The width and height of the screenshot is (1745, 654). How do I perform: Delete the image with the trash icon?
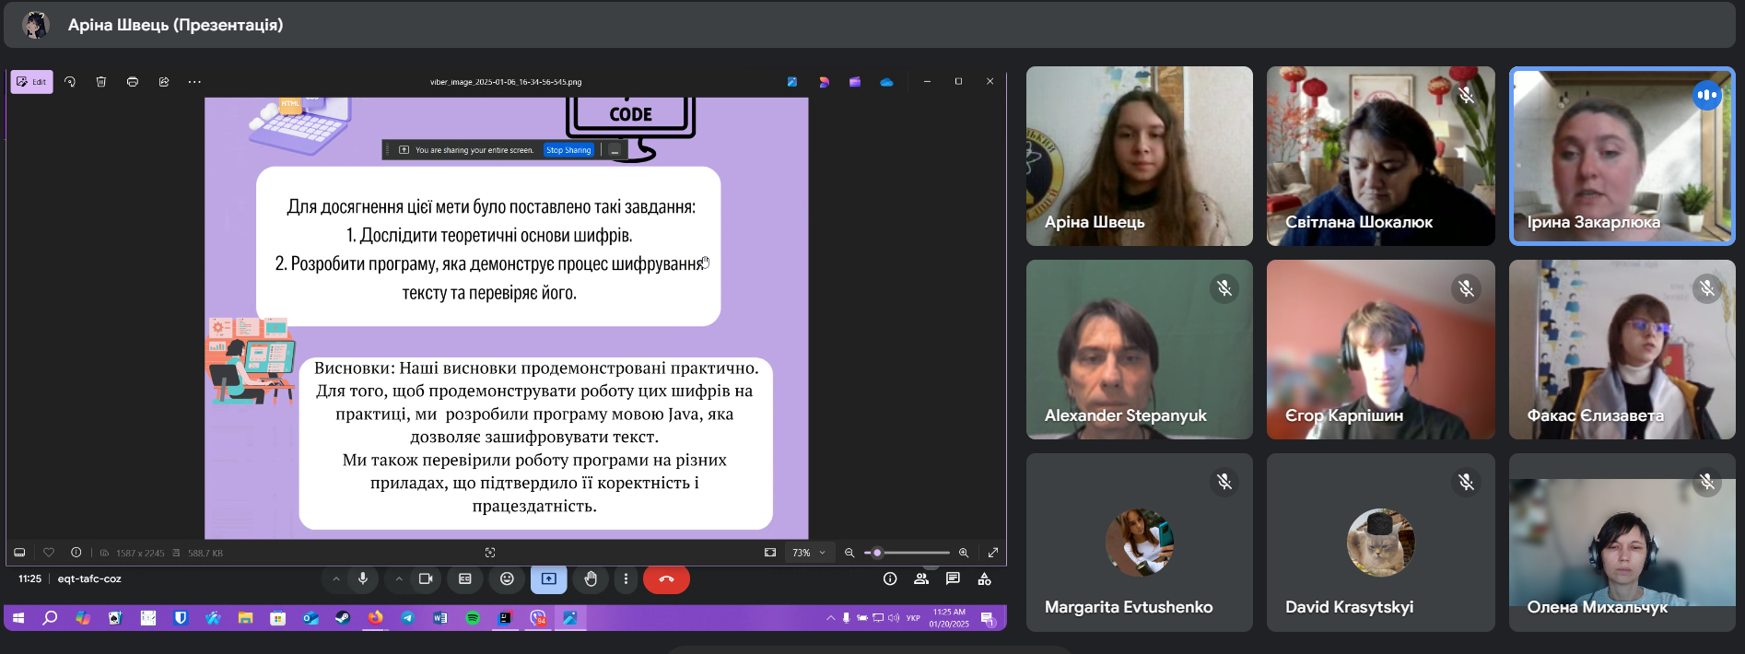point(101,82)
